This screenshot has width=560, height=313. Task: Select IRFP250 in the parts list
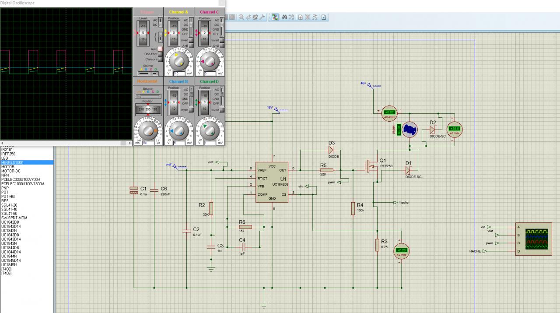tap(27, 154)
